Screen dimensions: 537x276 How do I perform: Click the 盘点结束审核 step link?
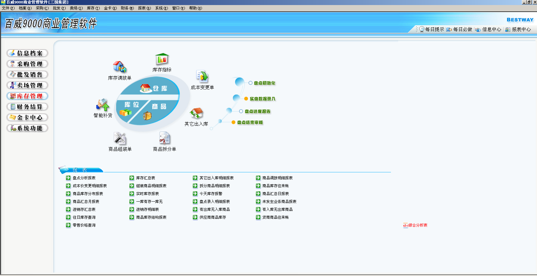point(250,123)
